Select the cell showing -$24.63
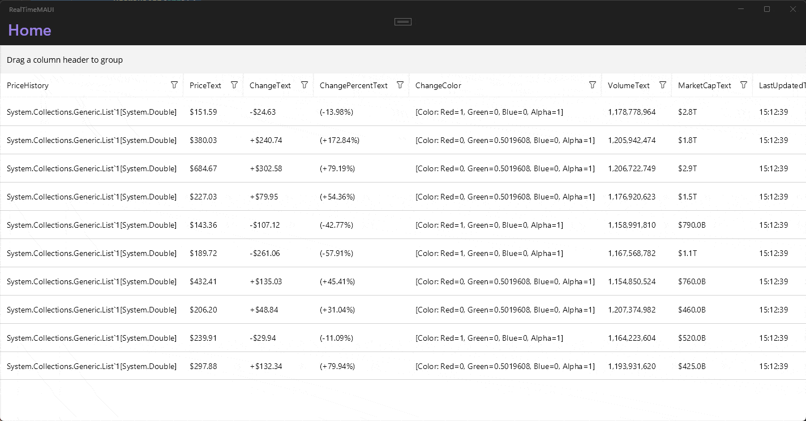The image size is (806, 421). (x=262, y=112)
